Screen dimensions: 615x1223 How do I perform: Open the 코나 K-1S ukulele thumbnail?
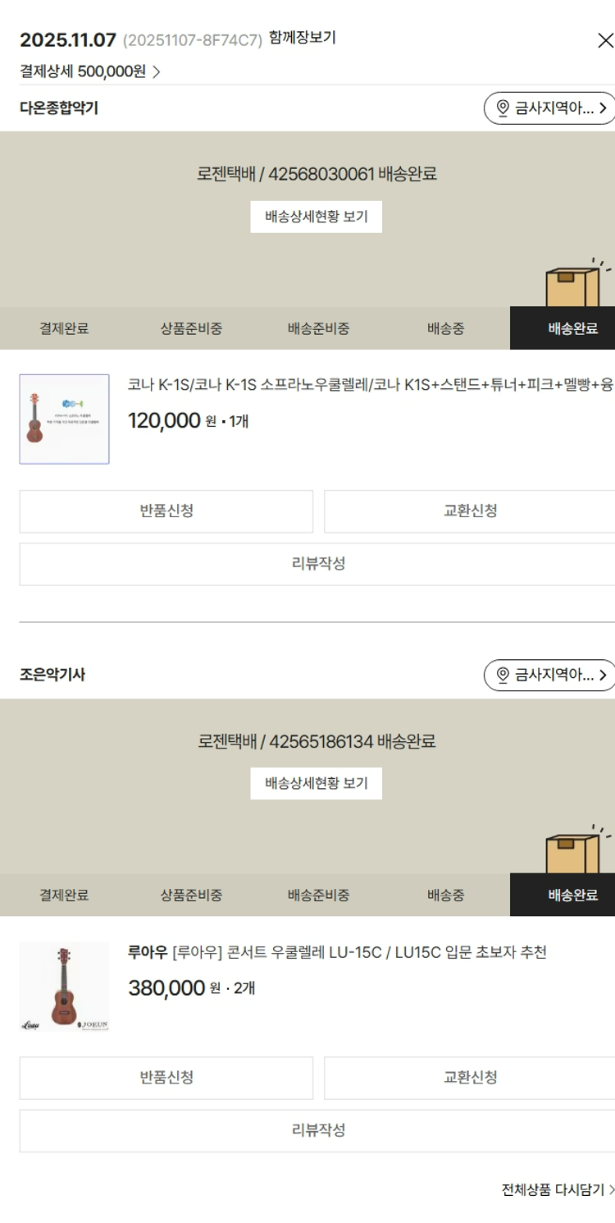click(64, 419)
